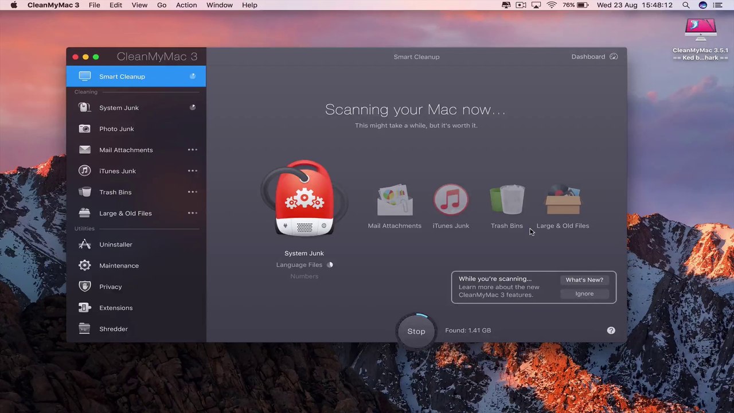Open Large & Old Files sidebar icon
Viewport: 734px width, 413px height.
[85, 213]
